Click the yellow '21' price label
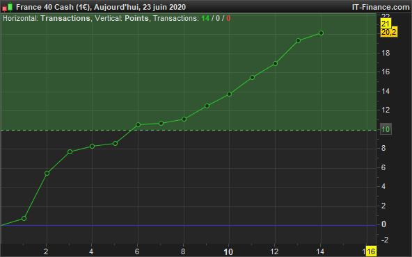Image resolution: width=412 pixels, height=257 pixels. click(x=386, y=24)
